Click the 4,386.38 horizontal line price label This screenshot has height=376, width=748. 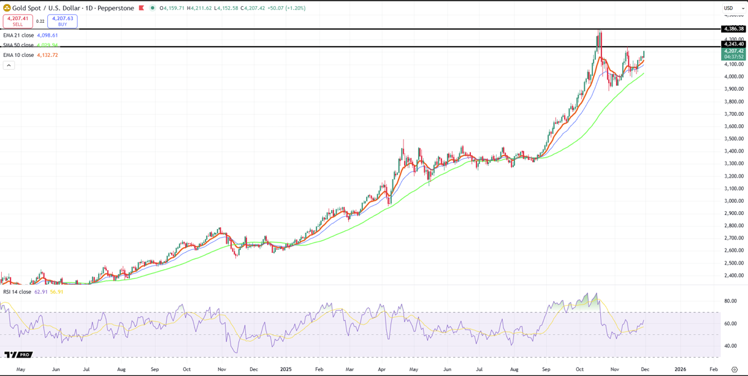[x=733, y=29]
